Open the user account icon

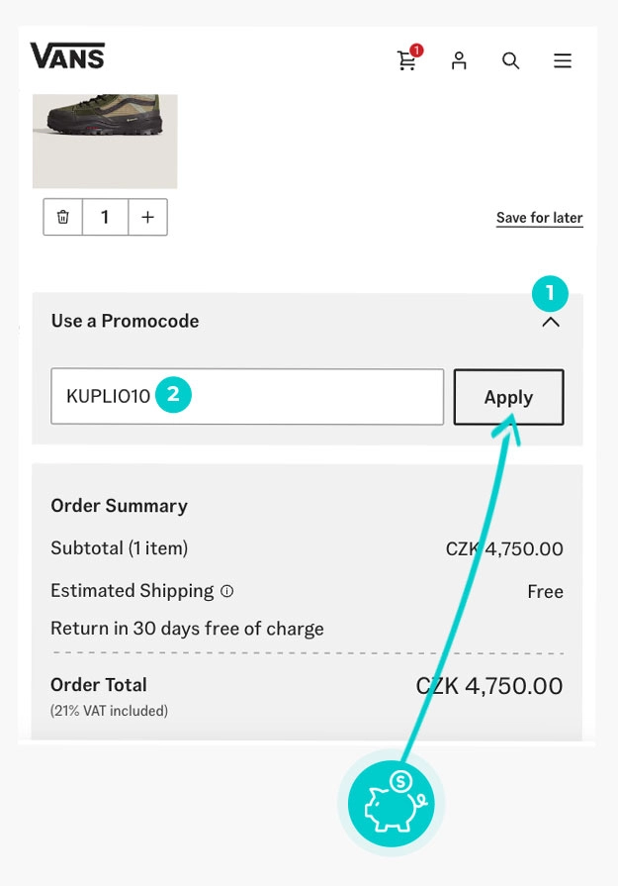point(459,60)
